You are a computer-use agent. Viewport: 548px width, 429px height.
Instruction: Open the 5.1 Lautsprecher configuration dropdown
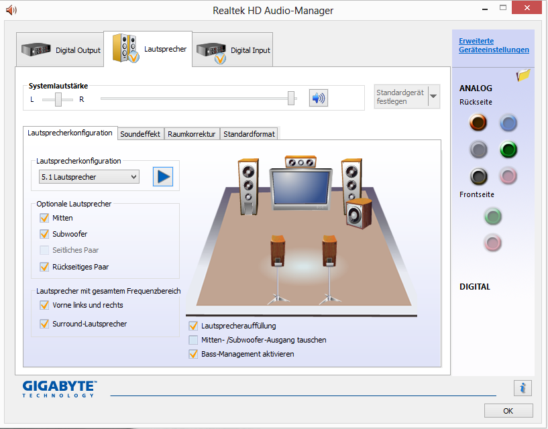pyautogui.click(x=89, y=177)
